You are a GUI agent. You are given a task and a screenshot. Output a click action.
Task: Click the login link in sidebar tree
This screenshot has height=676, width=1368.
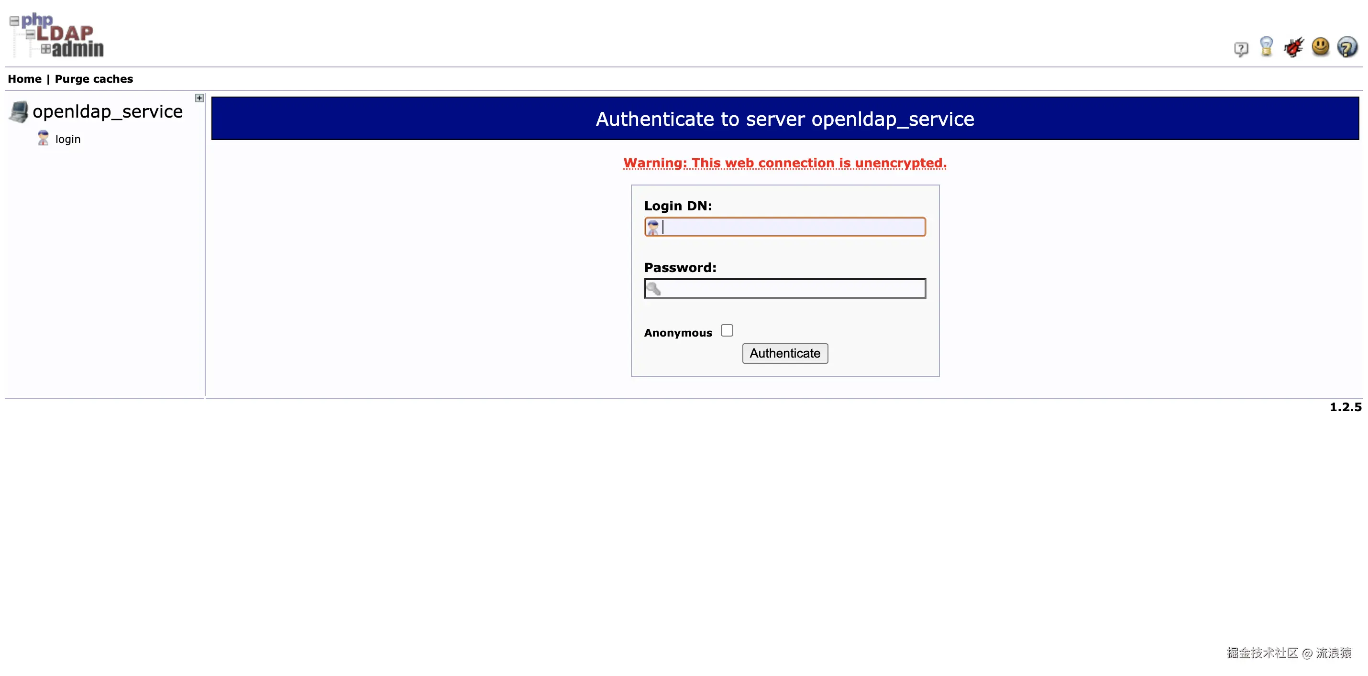tap(68, 140)
